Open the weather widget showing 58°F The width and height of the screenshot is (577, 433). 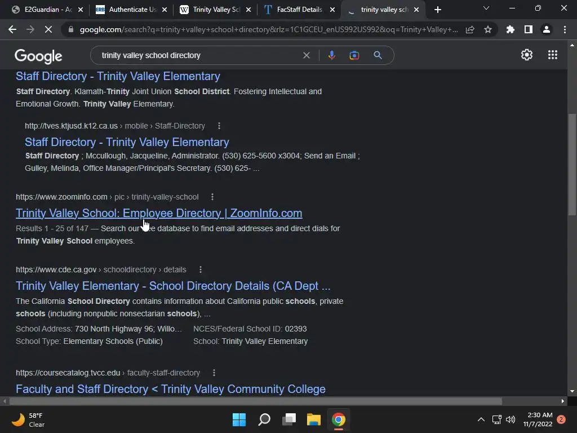[29, 419]
